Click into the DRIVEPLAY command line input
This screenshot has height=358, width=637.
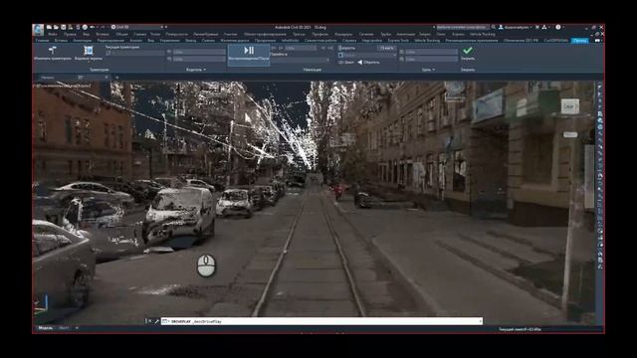(320, 321)
